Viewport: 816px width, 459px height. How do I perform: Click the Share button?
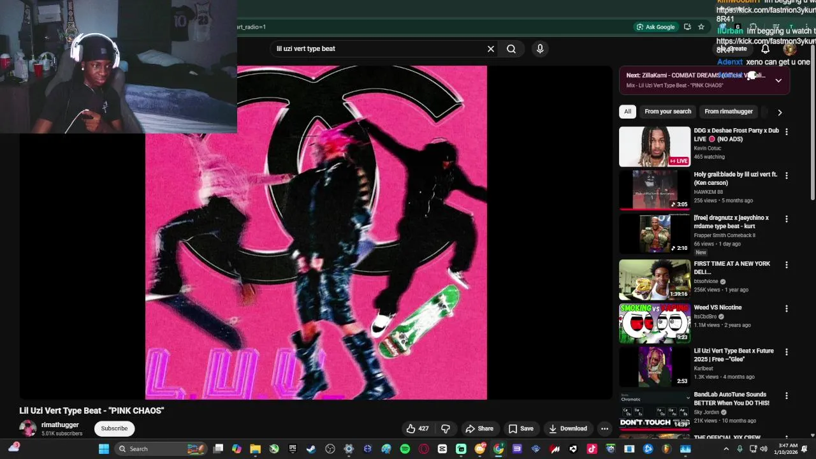pos(479,428)
